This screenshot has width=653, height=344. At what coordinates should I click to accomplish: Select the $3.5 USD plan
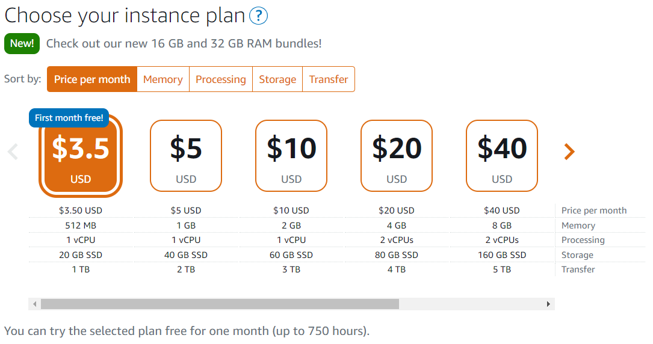[81, 156]
